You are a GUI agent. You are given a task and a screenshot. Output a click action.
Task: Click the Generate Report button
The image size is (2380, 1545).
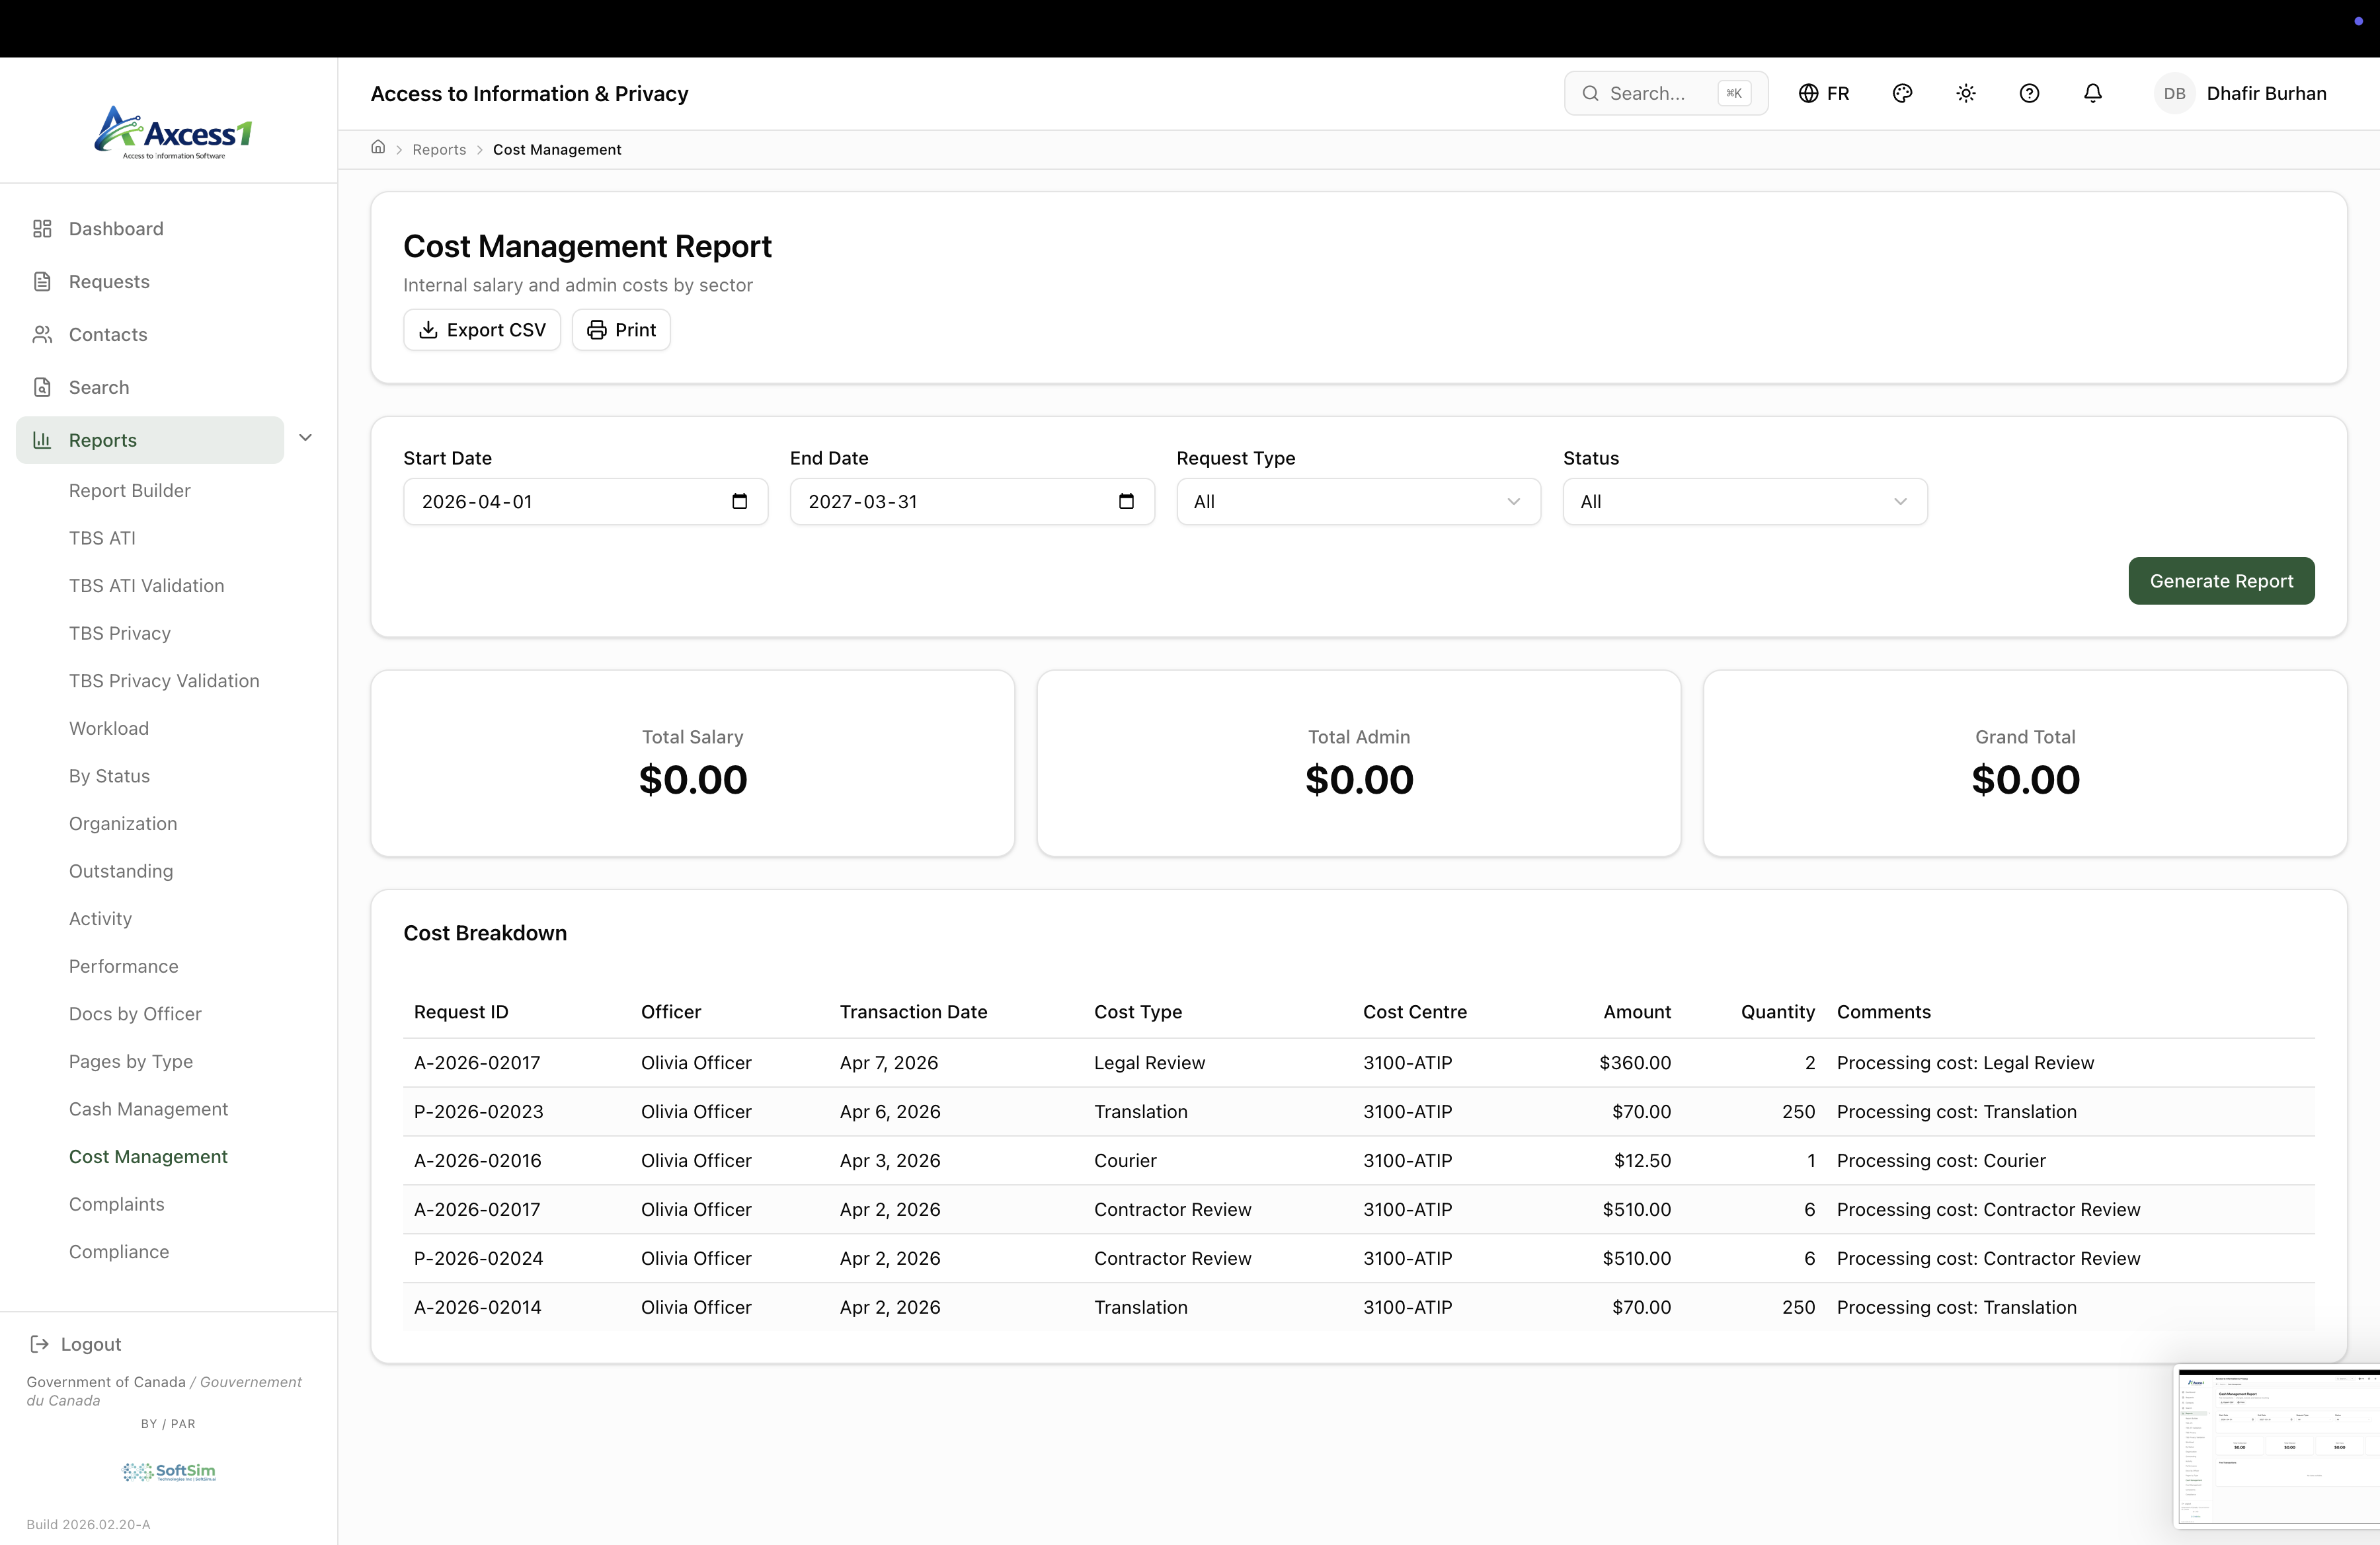2220,581
